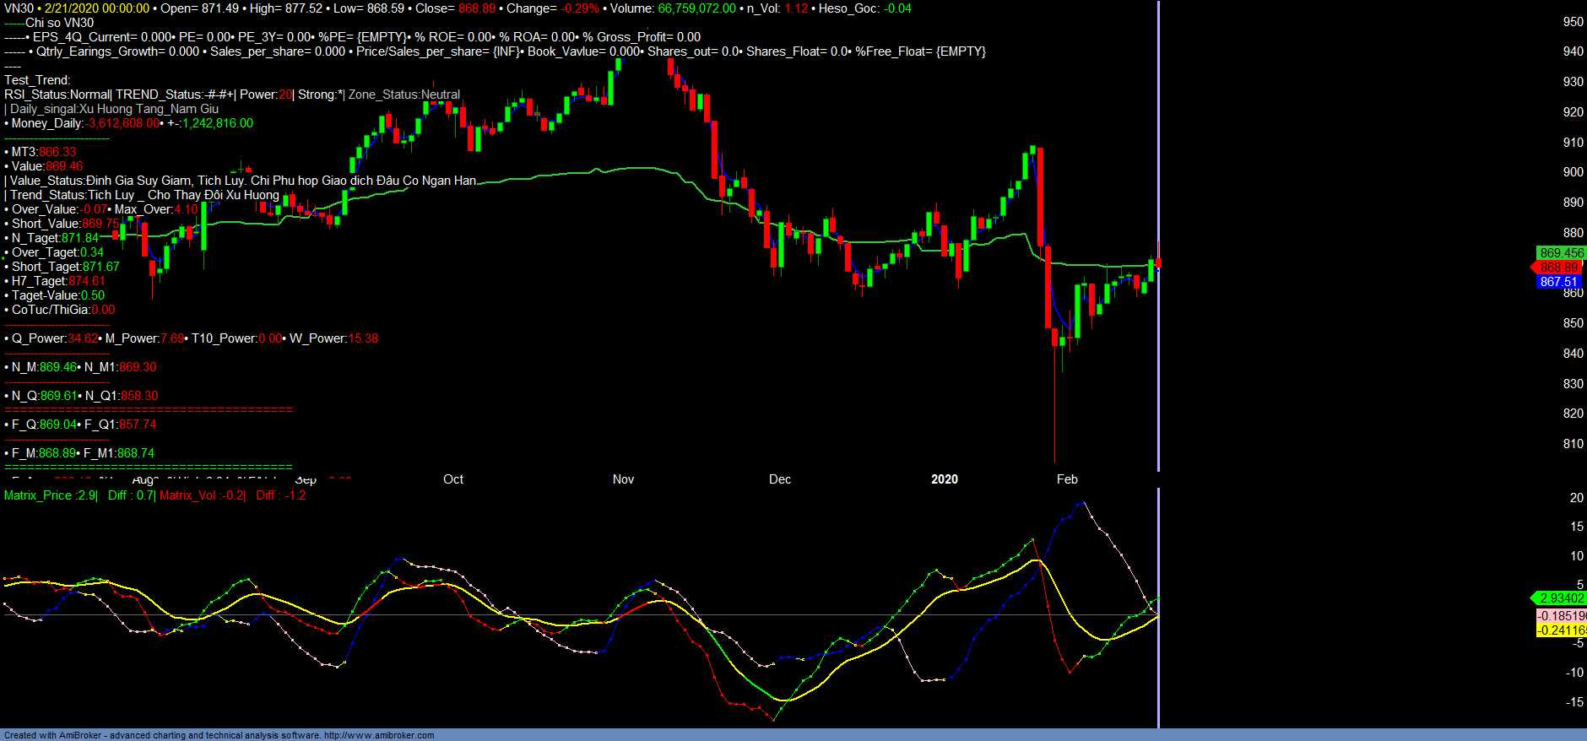
Task: Select the red Matrix_Vol readout text
Action: point(202,495)
